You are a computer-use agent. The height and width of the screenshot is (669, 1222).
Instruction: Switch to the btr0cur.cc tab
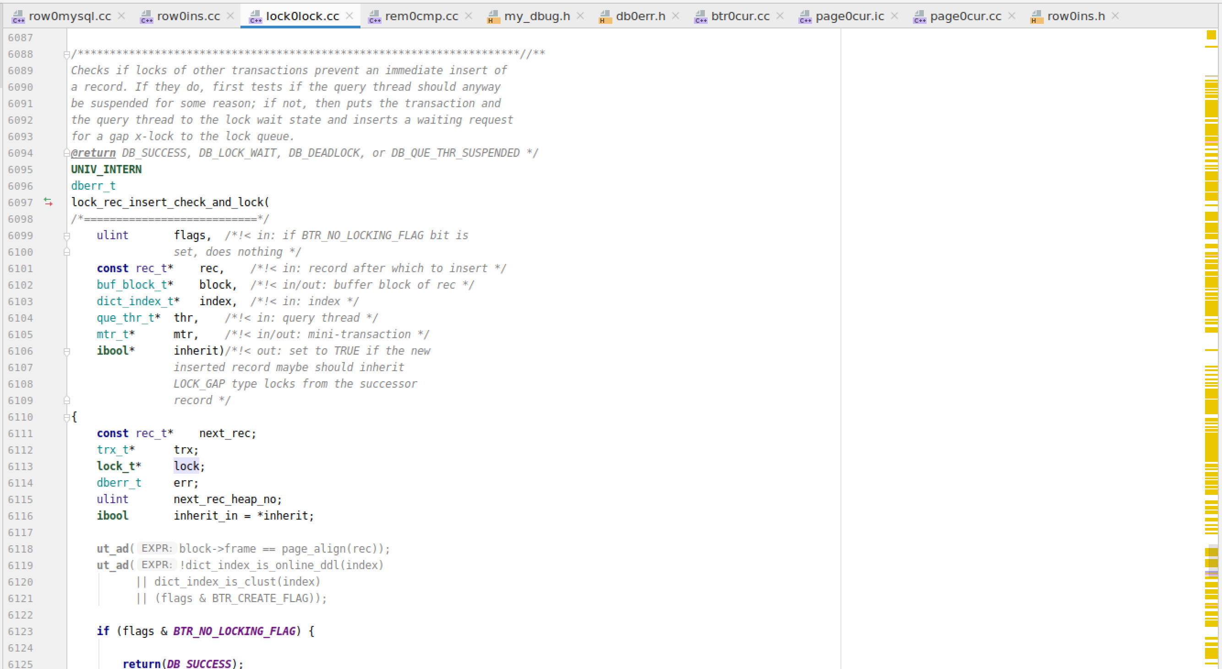pyautogui.click(x=740, y=16)
